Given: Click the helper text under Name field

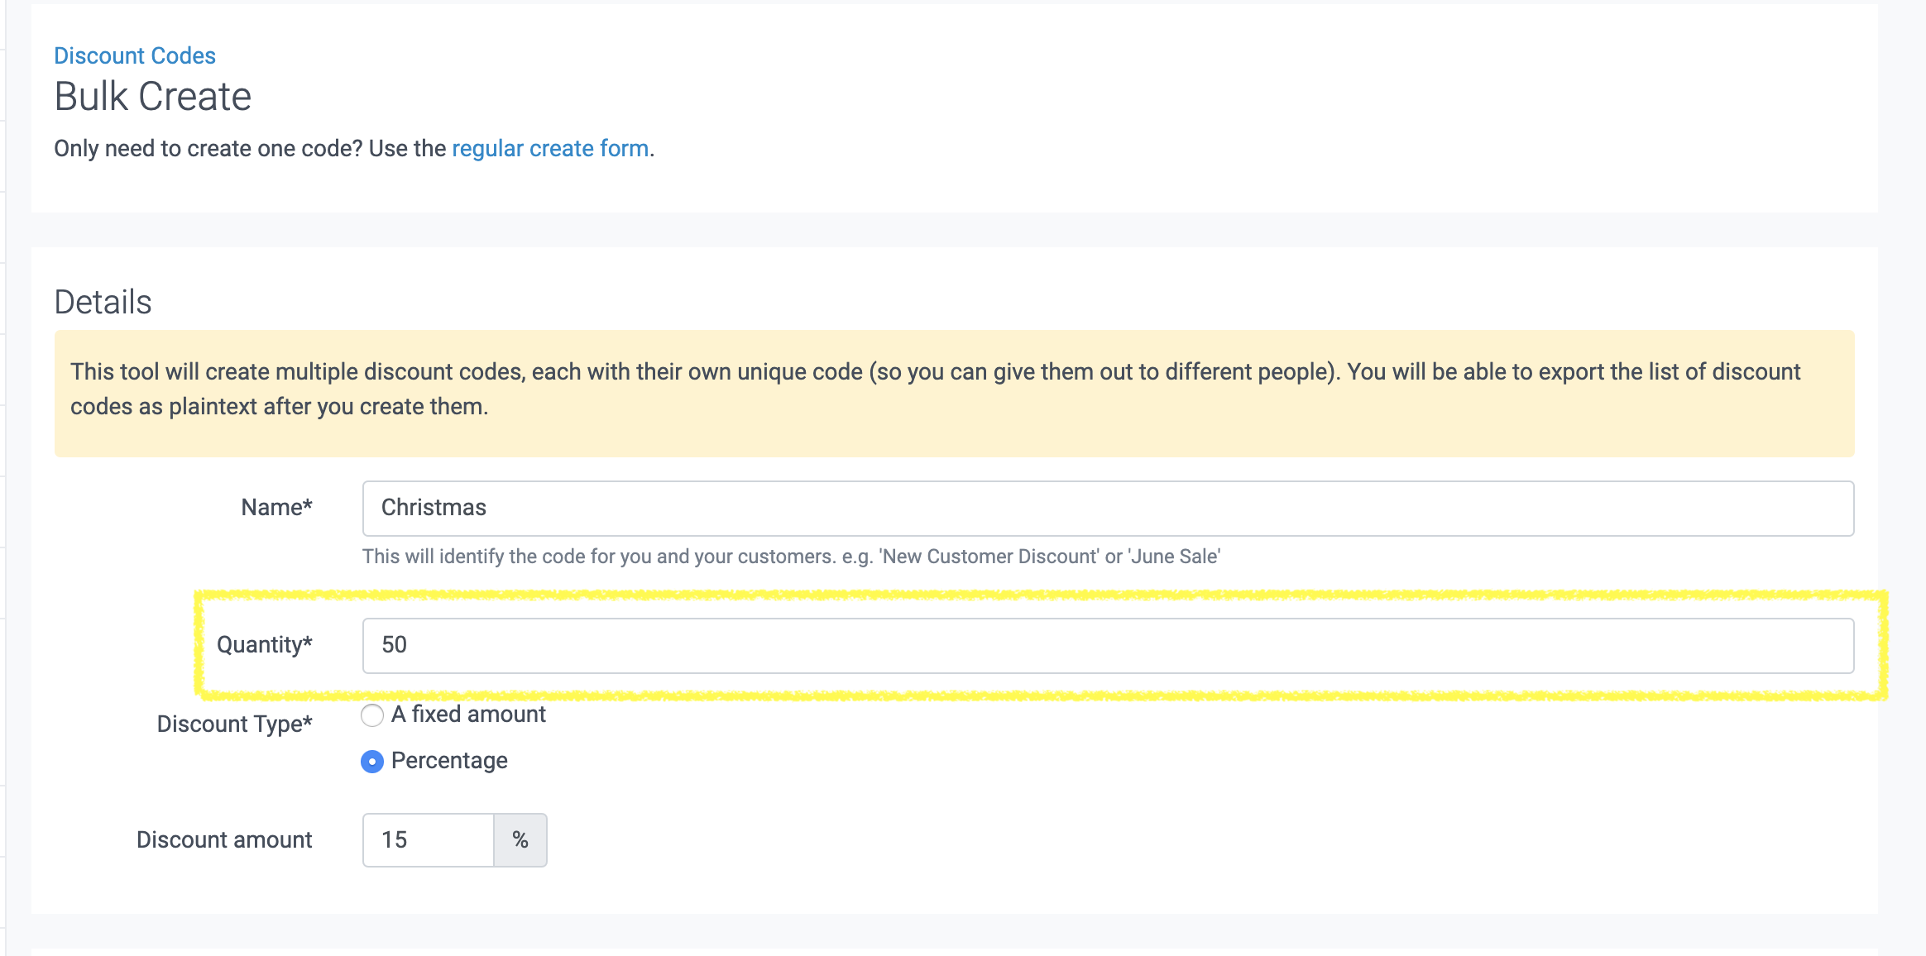Looking at the screenshot, I should 791,557.
